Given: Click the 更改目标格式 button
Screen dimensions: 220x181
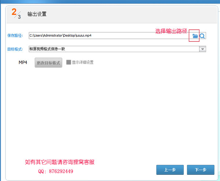Looking at the screenshot, I should tap(48, 63).
